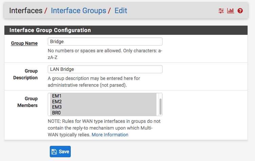Screen dimensions: 255x161
Task: Click the Group Description label
Action: click(25, 74)
